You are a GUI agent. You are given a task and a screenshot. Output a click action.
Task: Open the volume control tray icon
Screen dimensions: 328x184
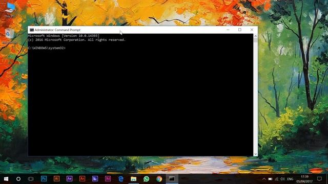tap(282, 179)
